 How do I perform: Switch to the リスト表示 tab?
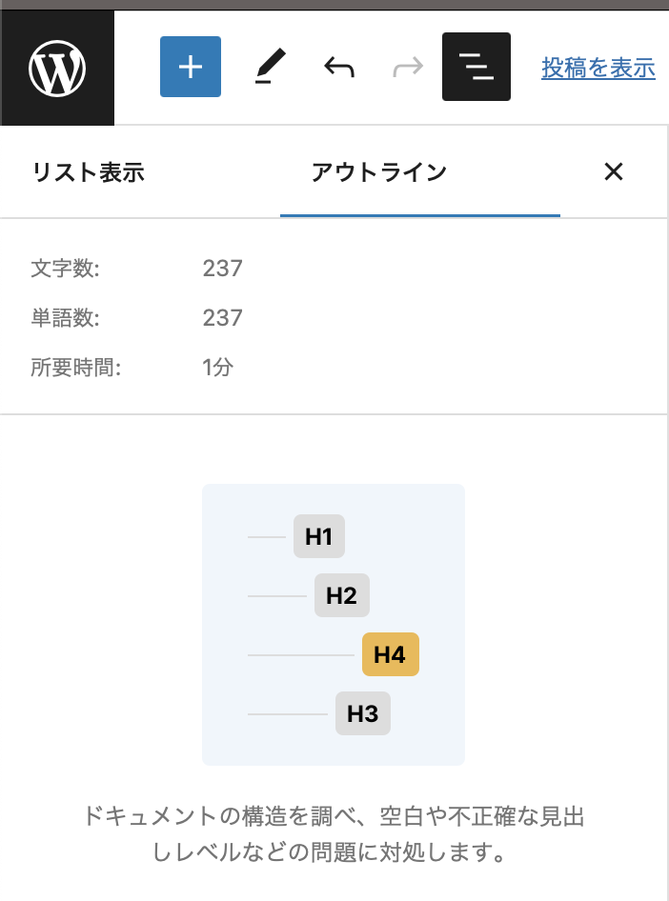click(88, 172)
